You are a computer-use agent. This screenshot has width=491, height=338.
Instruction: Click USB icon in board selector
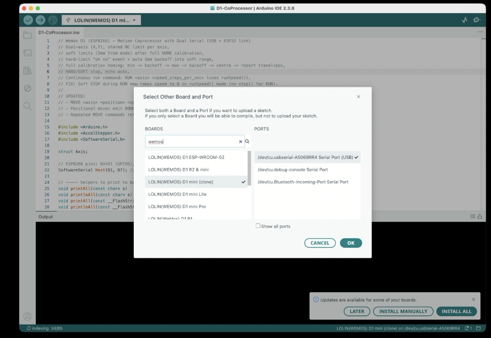click(68, 20)
